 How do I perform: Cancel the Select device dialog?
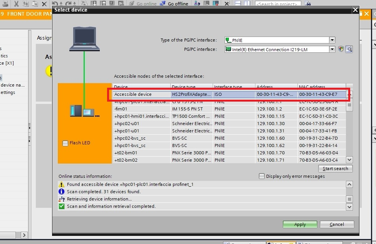click(x=337, y=224)
